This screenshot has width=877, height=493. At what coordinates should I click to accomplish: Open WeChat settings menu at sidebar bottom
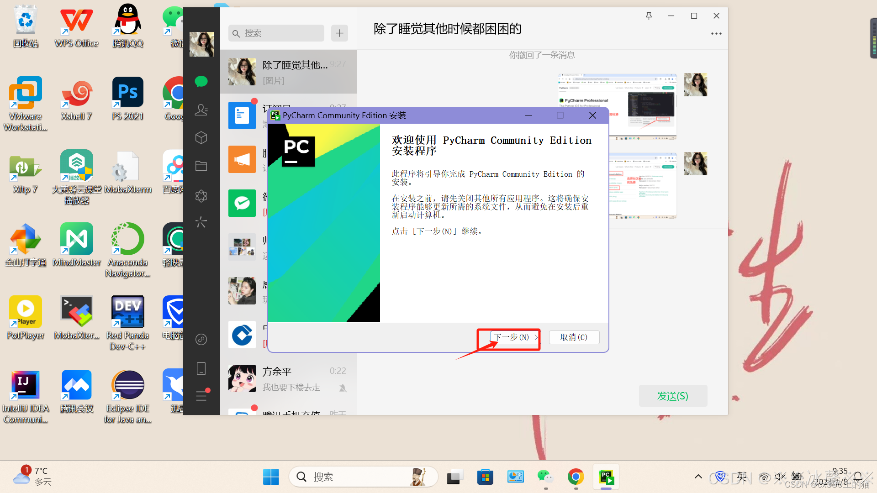click(201, 396)
